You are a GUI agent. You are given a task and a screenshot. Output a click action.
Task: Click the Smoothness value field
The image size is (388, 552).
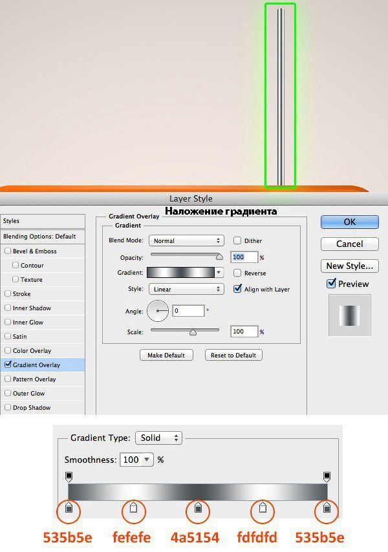click(131, 460)
